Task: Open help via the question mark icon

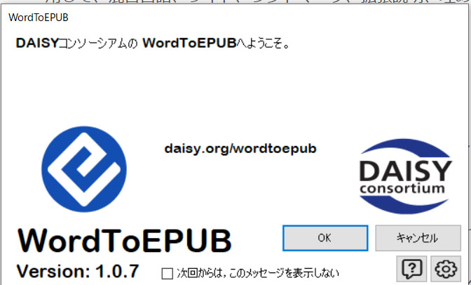Action: pyautogui.click(x=411, y=268)
